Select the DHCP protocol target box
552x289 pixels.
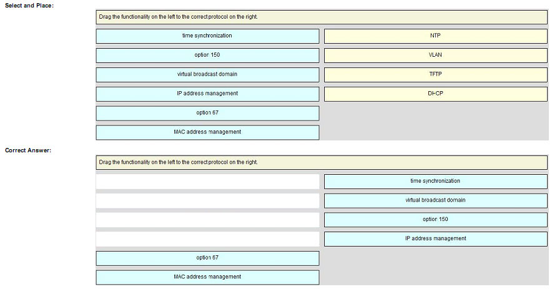click(x=435, y=94)
